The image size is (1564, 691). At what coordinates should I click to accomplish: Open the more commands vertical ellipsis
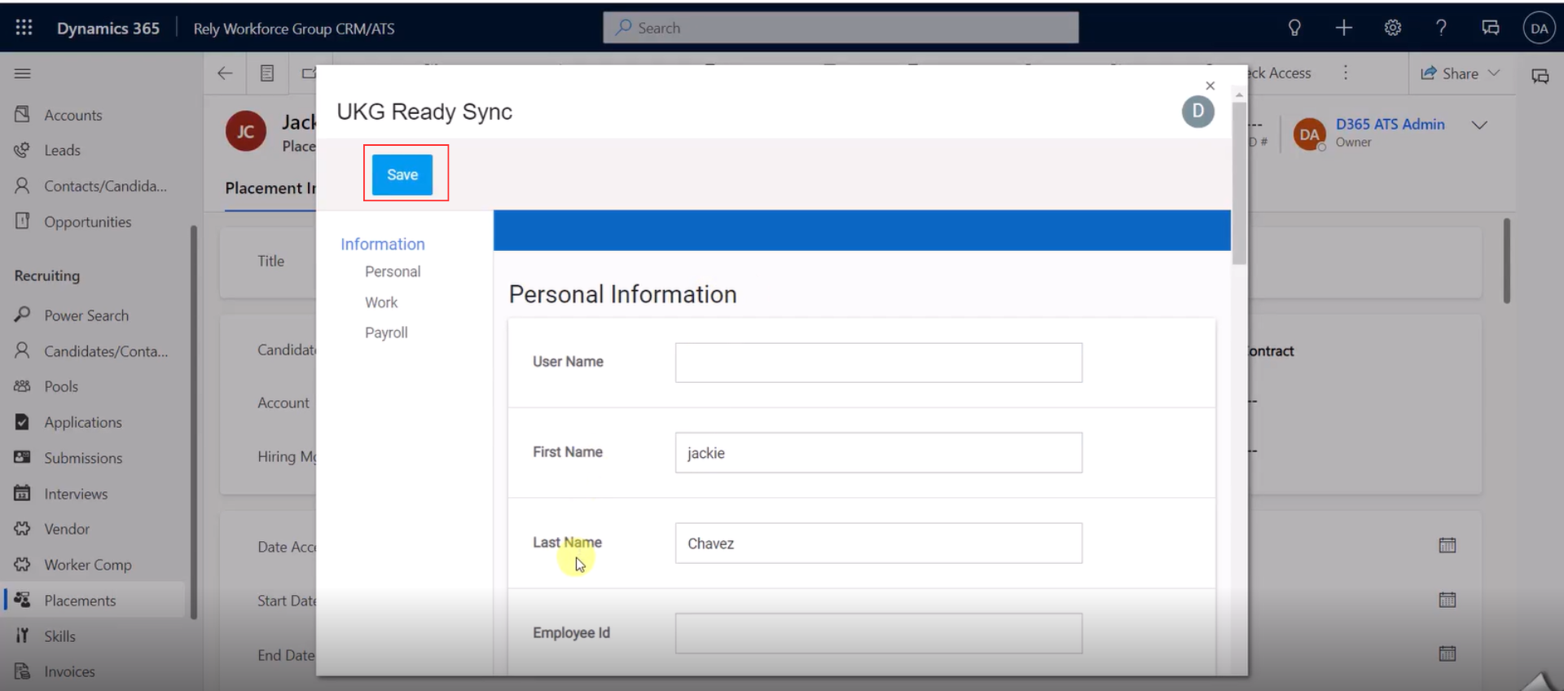click(1346, 73)
